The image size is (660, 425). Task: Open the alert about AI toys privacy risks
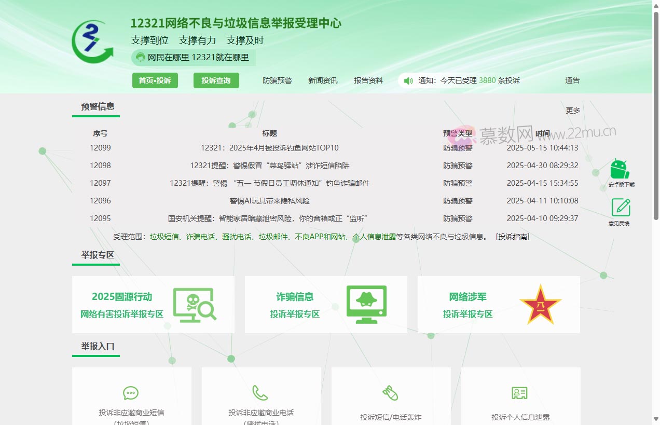pyautogui.click(x=268, y=201)
